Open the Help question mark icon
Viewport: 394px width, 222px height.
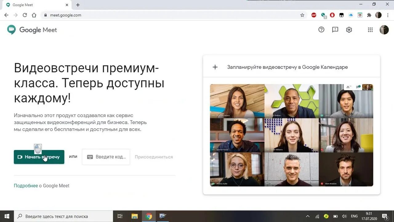[321, 30]
